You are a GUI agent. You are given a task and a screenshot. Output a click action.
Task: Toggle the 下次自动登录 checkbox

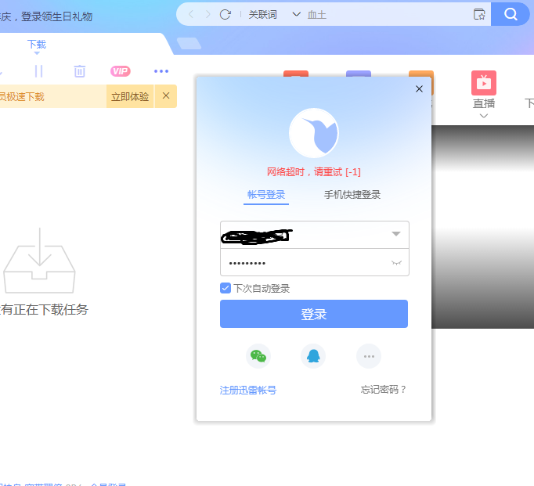pyautogui.click(x=226, y=288)
